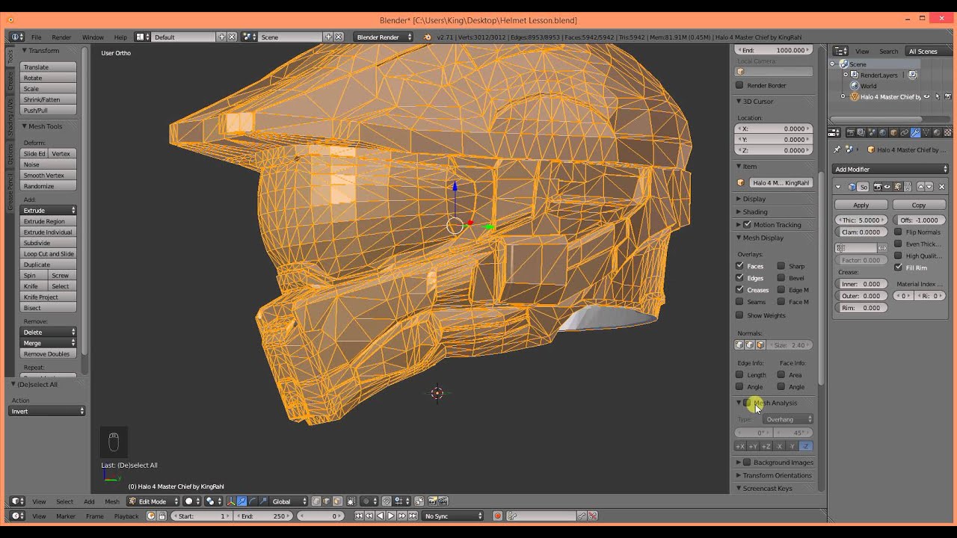Click the Subdivide button

49,243
